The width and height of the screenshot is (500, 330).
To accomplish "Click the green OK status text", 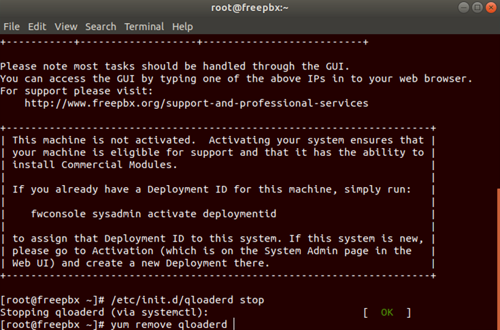I will (x=387, y=312).
